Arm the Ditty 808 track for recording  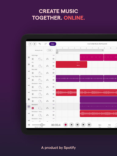pos(33,73)
